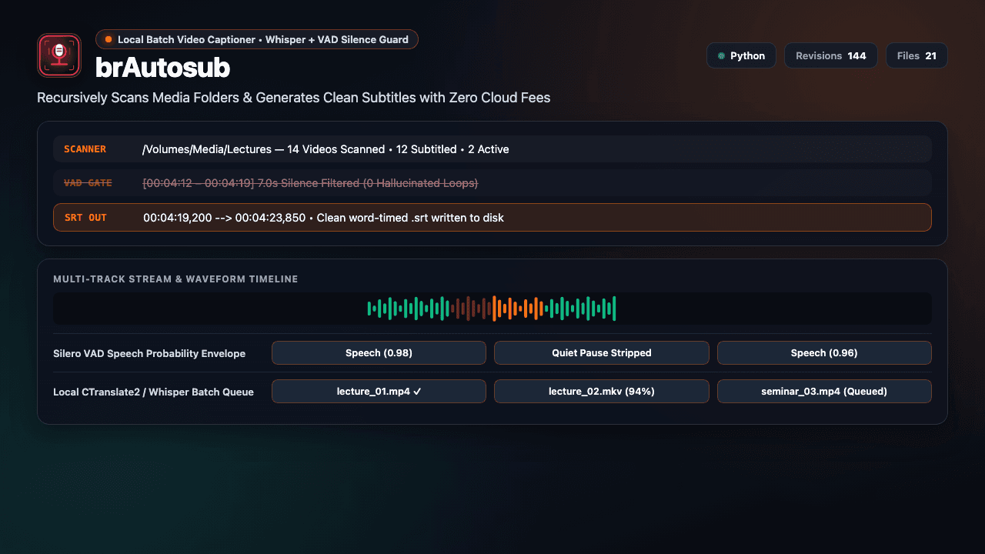This screenshot has height=554, width=985.
Task: Open the lecture_02.mkv (94%) queue item
Action: (x=602, y=392)
